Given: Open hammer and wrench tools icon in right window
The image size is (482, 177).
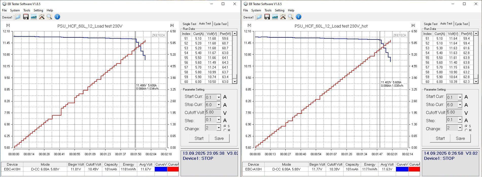Looking at the screenshot, I should [x=283, y=17].
